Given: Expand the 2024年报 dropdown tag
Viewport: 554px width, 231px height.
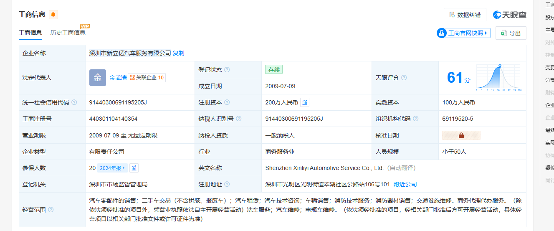Looking at the screenshot, I should coord(112,168).
